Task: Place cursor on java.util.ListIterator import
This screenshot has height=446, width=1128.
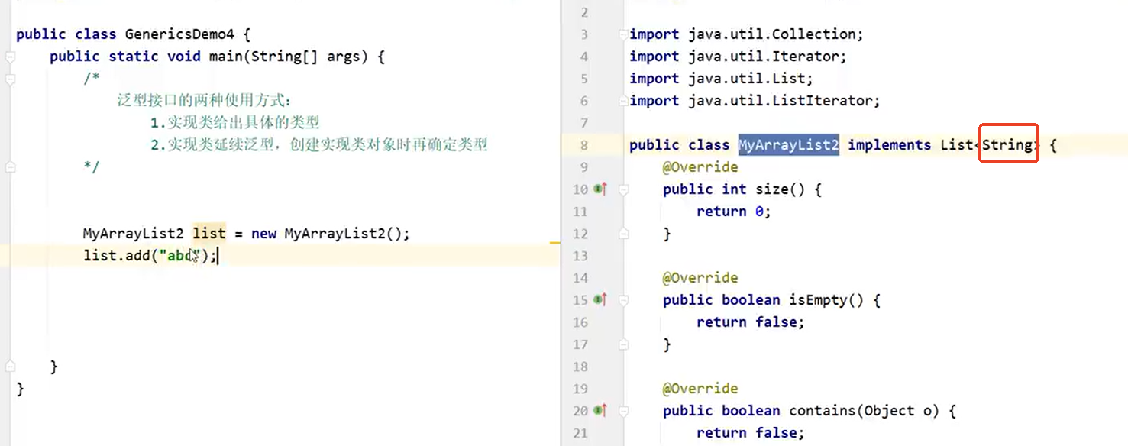Action: click(784, 101)
